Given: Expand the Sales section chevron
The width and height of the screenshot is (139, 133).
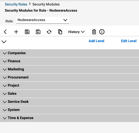Looking at the screenshot, I should [5, 94].
